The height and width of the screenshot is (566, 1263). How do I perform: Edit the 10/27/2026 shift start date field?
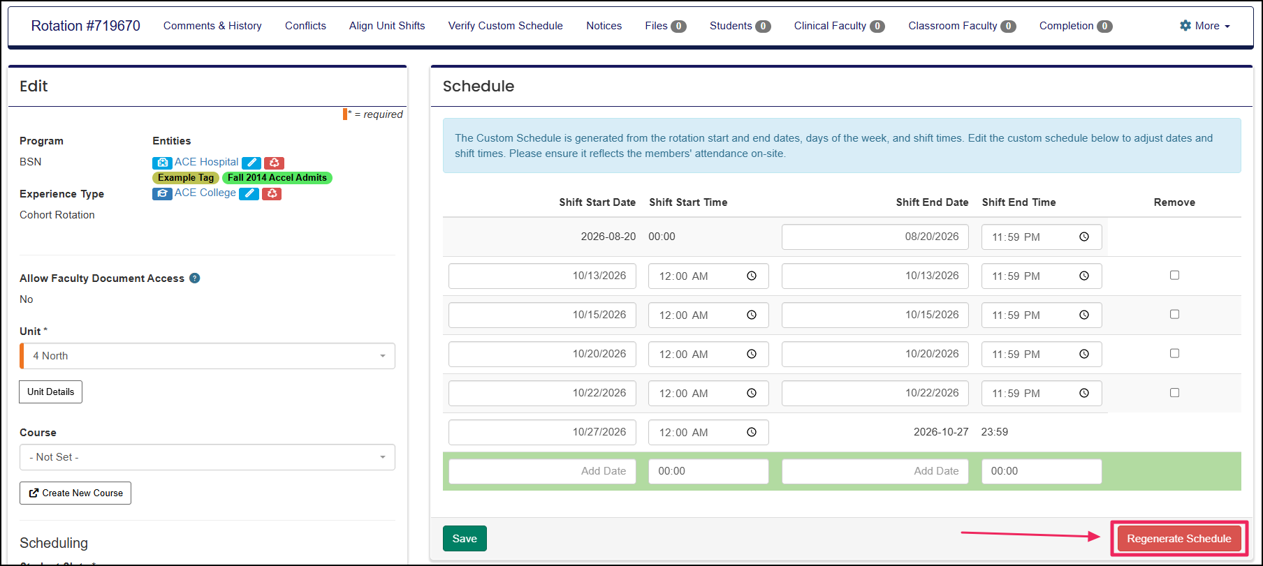pyautogui.click(x=542, y=432)
